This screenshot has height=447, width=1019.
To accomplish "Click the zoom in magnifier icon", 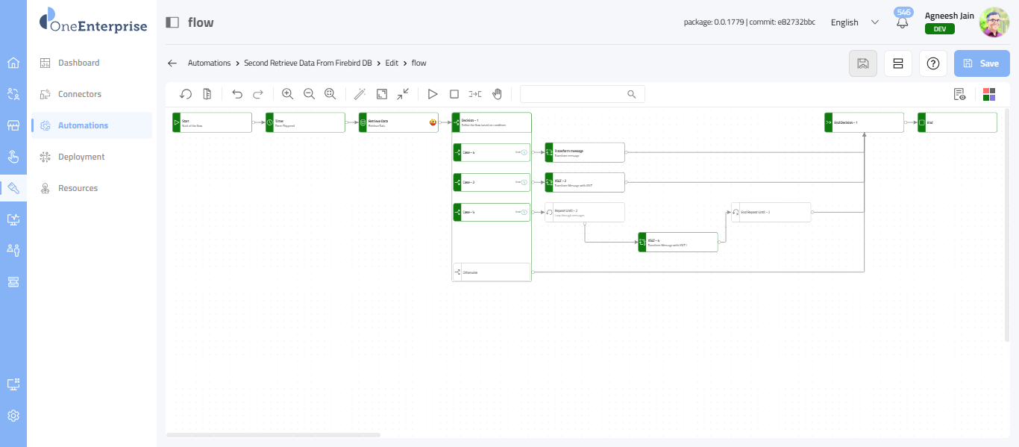I will 287,94.
